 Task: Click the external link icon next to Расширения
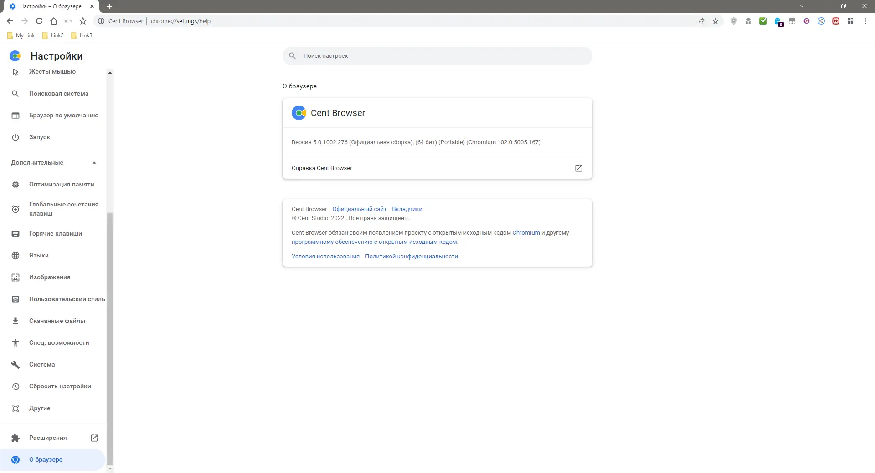(x=94, y=438)
